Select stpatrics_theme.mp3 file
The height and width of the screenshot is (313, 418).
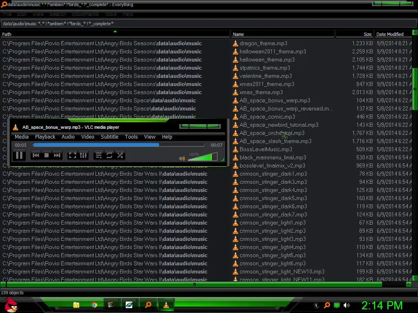(265, 68)
